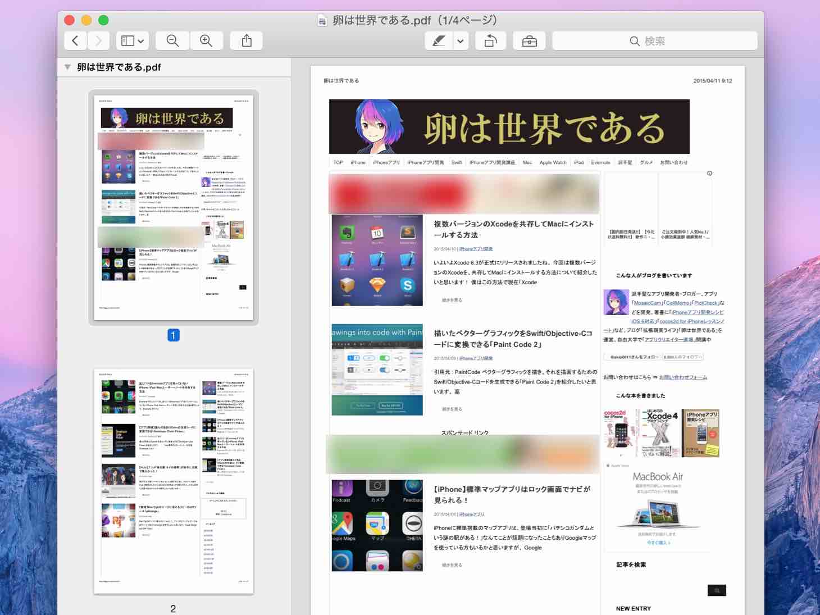Screen dimensions: 820x615
Task: Open the グルメ navigation item
Action: [646, 162]
